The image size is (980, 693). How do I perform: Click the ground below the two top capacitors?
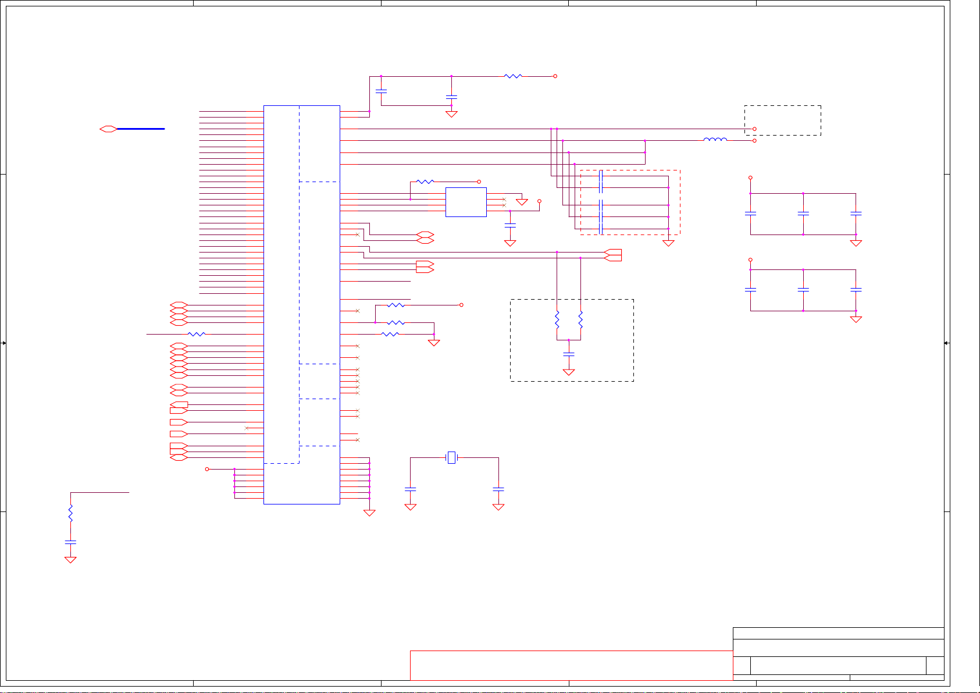(x=451, y=114)
